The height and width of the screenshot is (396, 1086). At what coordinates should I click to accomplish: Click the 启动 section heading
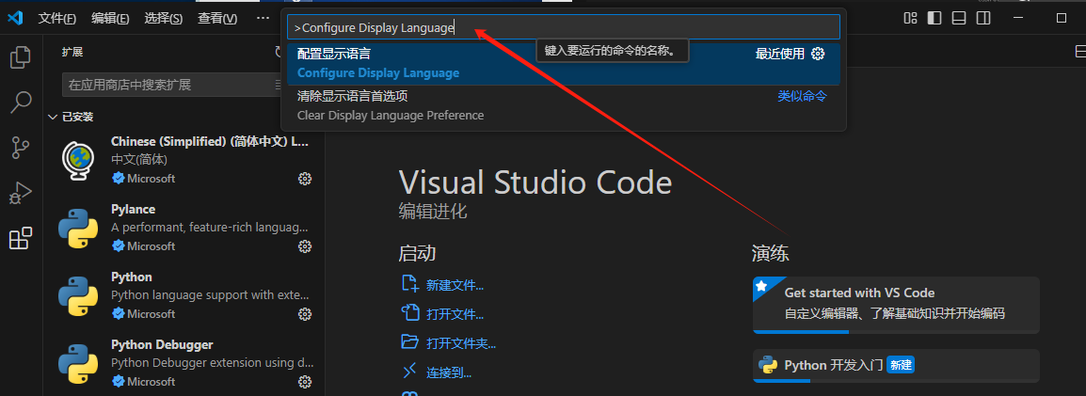click(x=417, y=253)
